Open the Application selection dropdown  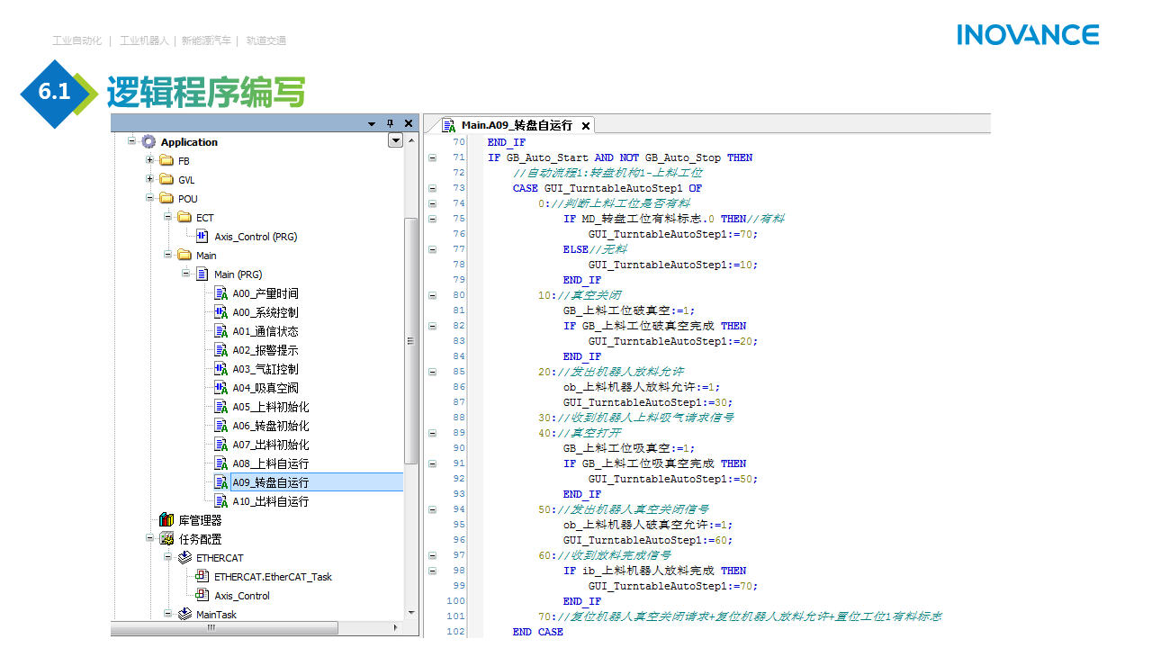pos(395,140)
